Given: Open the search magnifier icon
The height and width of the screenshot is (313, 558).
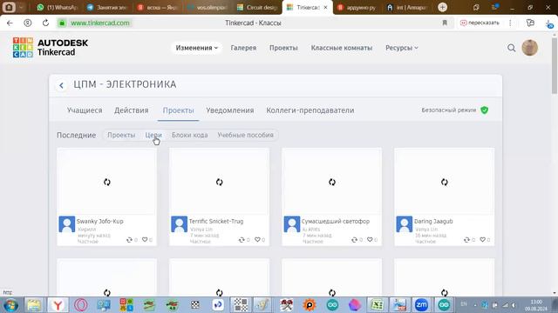Looking at the screenshot, I should 512,48.
